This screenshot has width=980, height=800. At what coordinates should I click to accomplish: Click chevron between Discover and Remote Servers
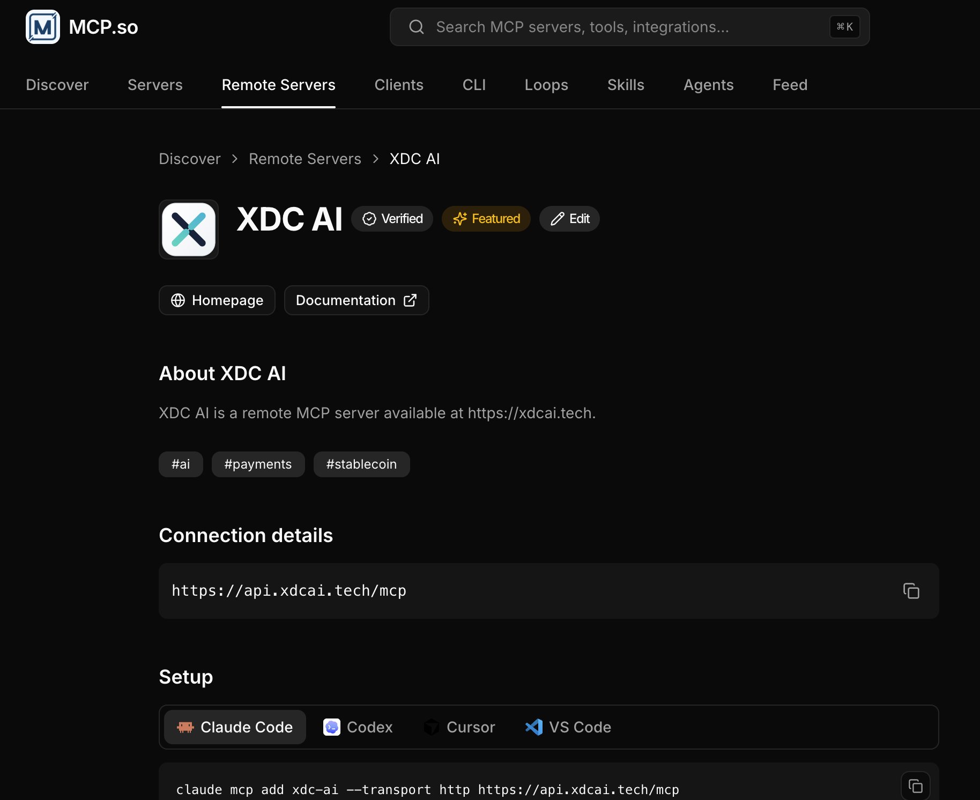point(235,159)
